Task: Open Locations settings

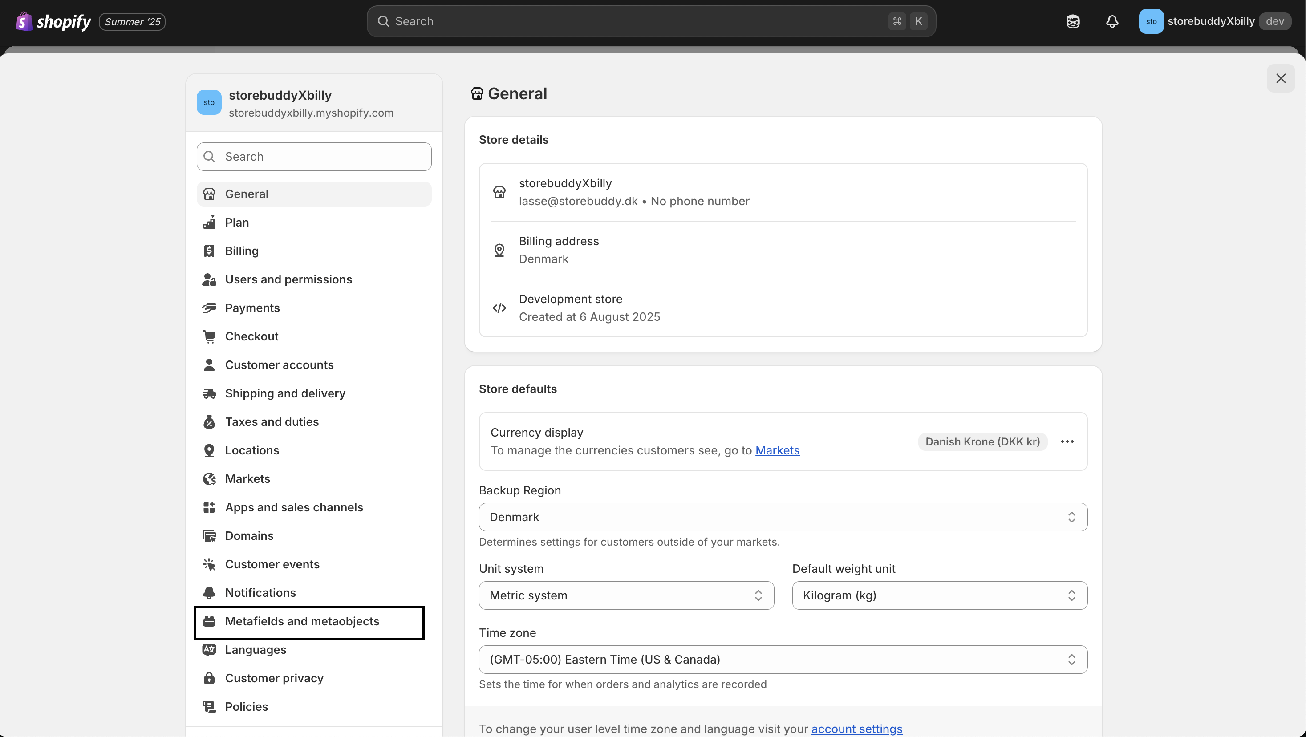Action: pos(314,450)
